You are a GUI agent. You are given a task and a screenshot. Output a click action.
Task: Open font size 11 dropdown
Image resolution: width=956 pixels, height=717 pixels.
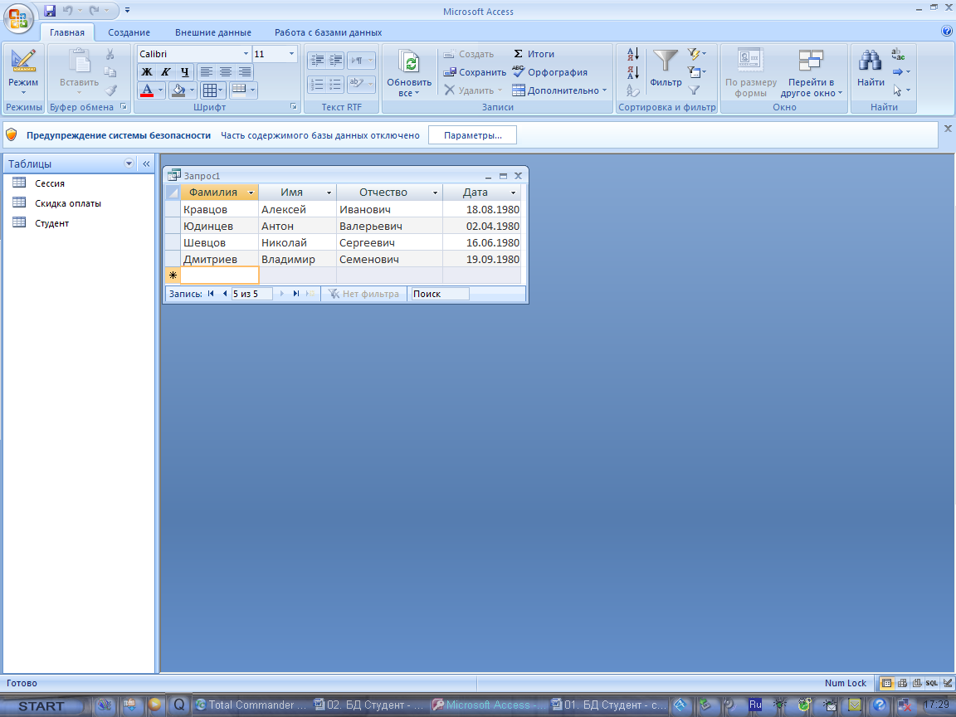291,54
